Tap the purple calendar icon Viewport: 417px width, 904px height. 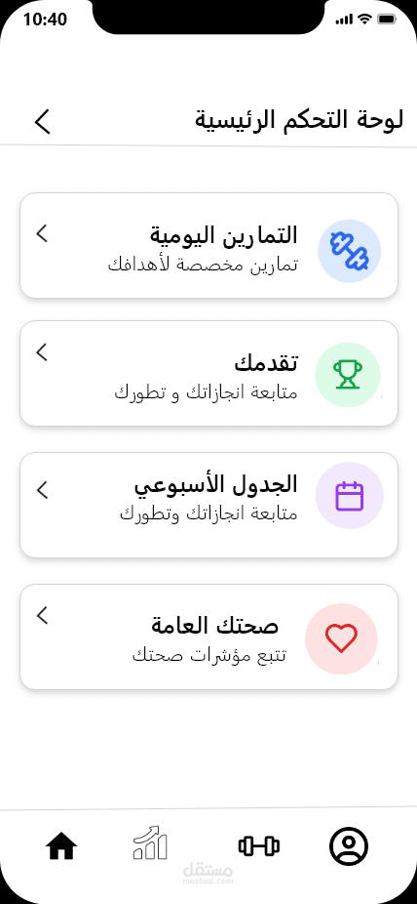pyautogui.click(x=350, y=496)
